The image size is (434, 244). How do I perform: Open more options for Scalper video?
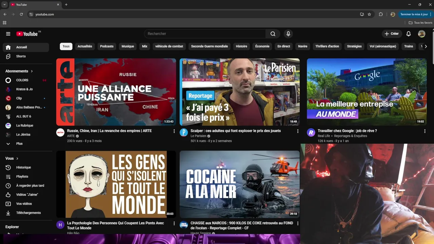pyautogui.click(x=298, y=131)
